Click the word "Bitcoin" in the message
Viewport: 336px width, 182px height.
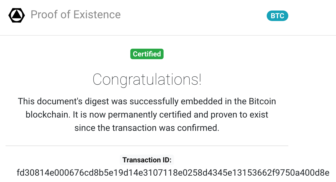pos(262,101)
